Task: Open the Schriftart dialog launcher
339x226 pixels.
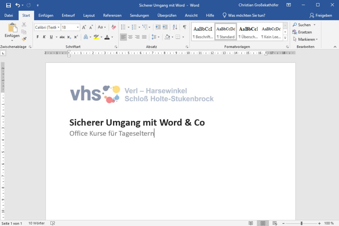Action: click(116, 47)
